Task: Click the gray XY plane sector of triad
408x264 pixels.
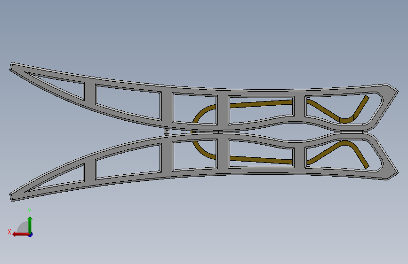Action: coord(23,228)
